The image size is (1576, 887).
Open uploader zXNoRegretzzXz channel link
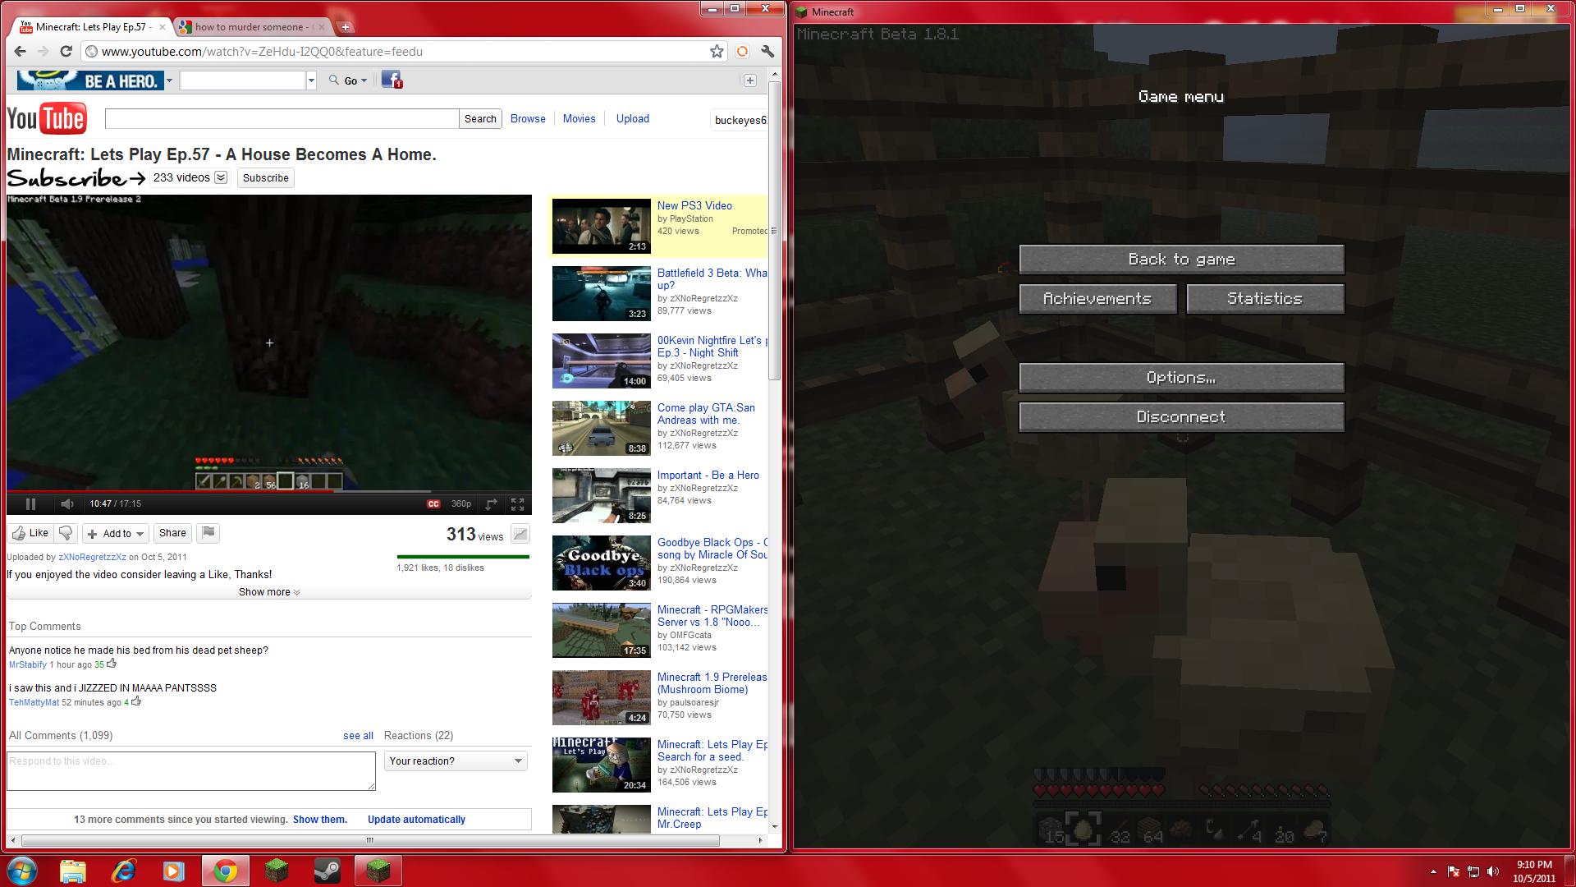[92, 557]
